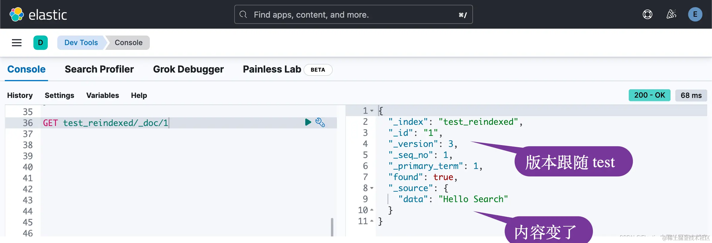Viewport: 712px width, 243px height.
Task: Open the newsfeed celebration icon
Action: tap(671, 14)
